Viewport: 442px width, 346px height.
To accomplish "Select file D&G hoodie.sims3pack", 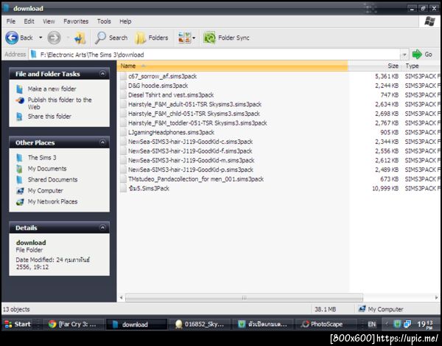I will tap(158, 86).
